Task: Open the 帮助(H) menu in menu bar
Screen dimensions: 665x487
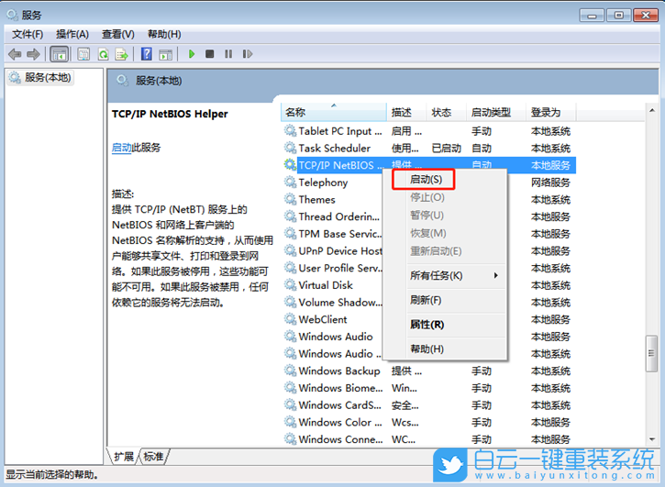Action: [163, 34]
